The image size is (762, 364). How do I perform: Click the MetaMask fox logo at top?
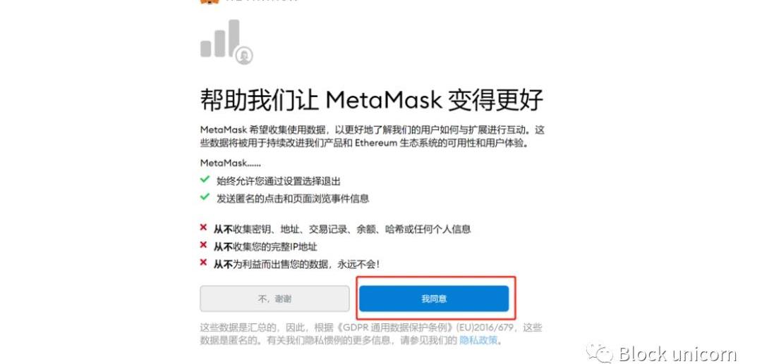[210, 1]
